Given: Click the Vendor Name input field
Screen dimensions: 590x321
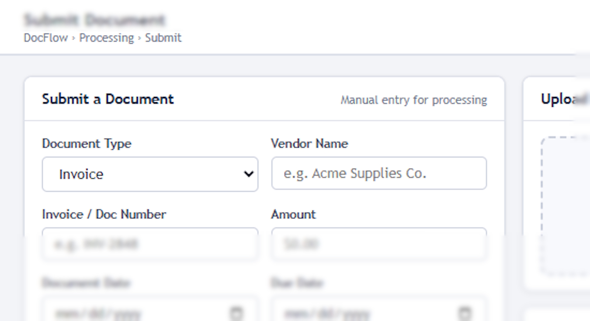Looking at the screenshot, I should point(378,174).
